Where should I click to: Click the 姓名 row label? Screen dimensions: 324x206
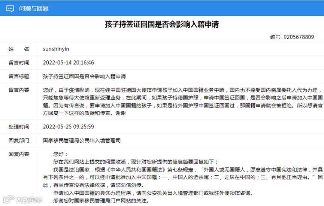click(19, 49)
